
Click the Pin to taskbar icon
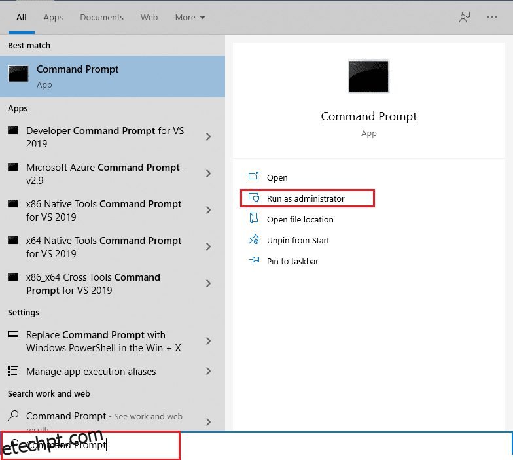tap(254, 260)
